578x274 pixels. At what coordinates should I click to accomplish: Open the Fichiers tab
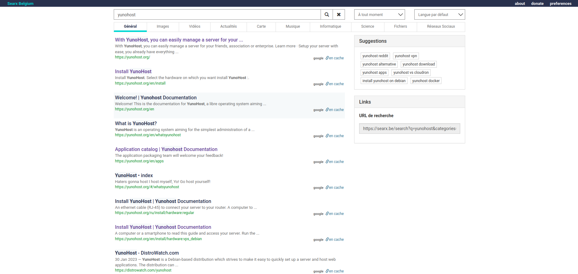point(400,26)
